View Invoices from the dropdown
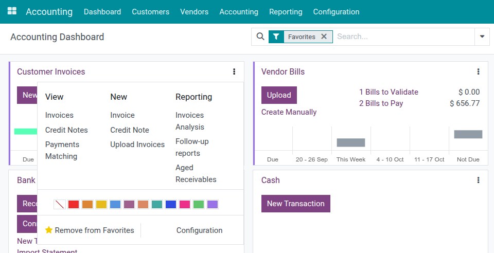The width and height of the screenshot is (494, 253). 59,115
